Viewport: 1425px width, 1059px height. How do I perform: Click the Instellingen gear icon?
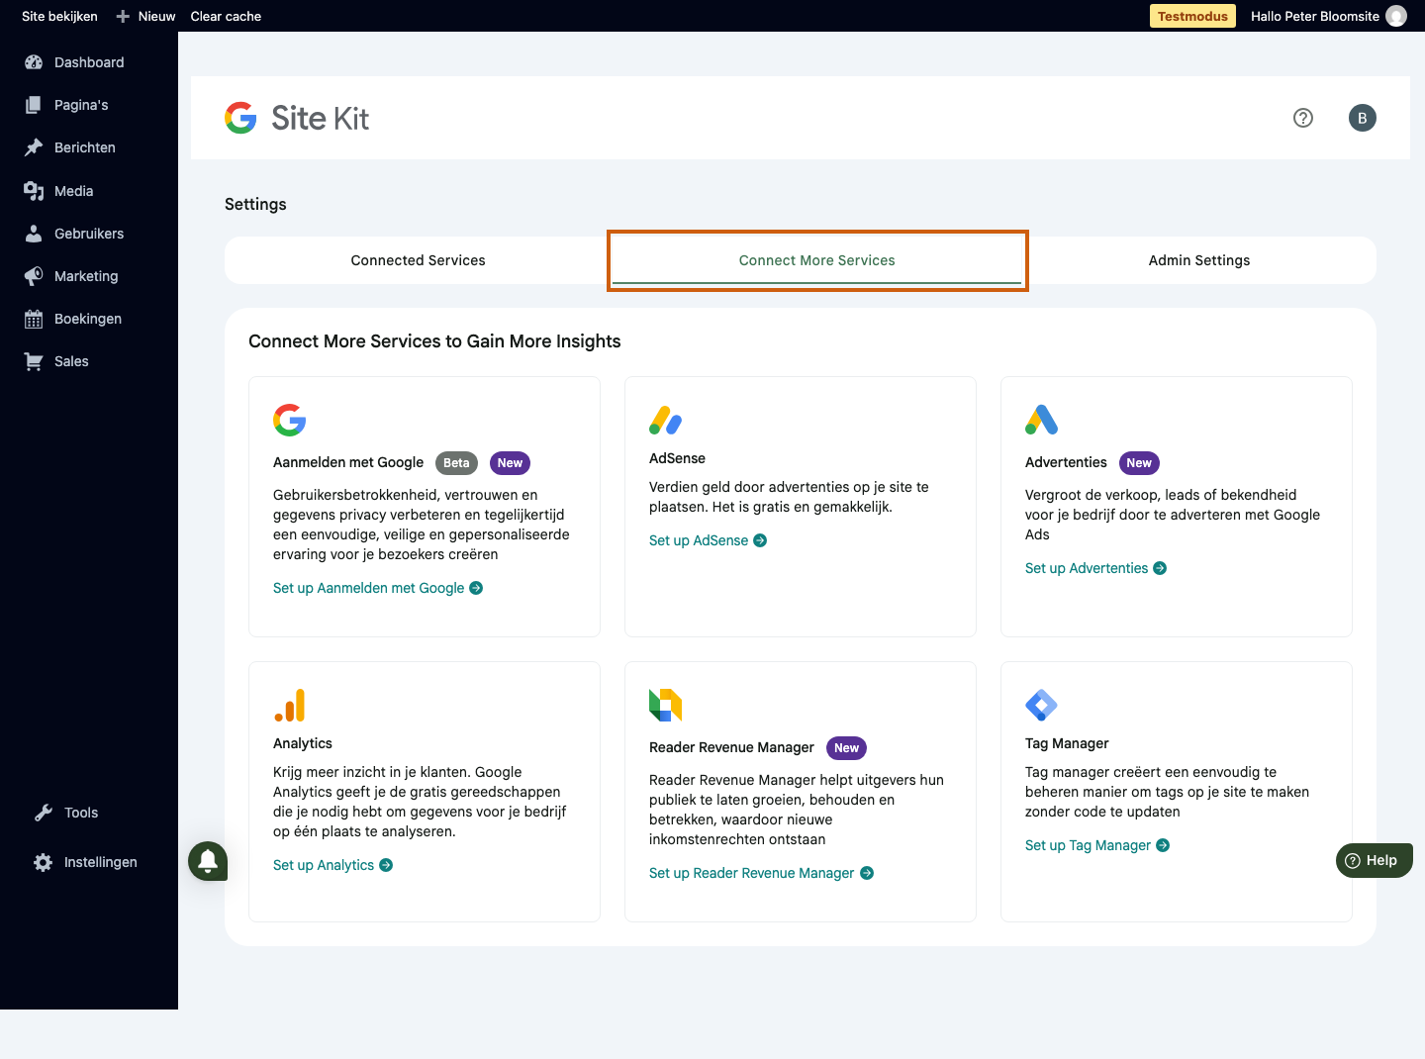[x=44, y=862]
